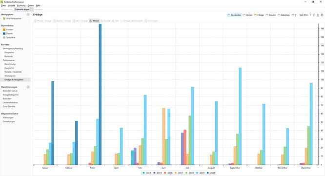Toggle the Σ sum filter
The width and height of the screenshot is (325, 176).
pyautogui.click(x=294, y=15)
